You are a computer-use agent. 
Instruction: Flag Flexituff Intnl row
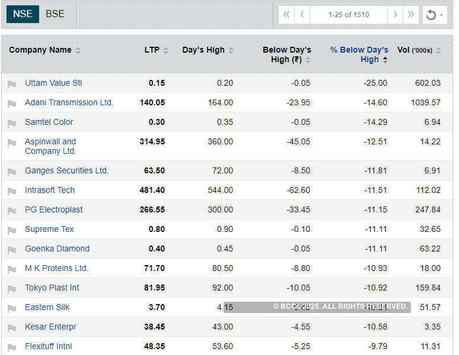point(12,347)
